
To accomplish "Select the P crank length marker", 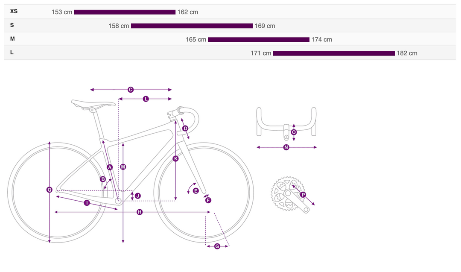I will click(x=303, y=195).
